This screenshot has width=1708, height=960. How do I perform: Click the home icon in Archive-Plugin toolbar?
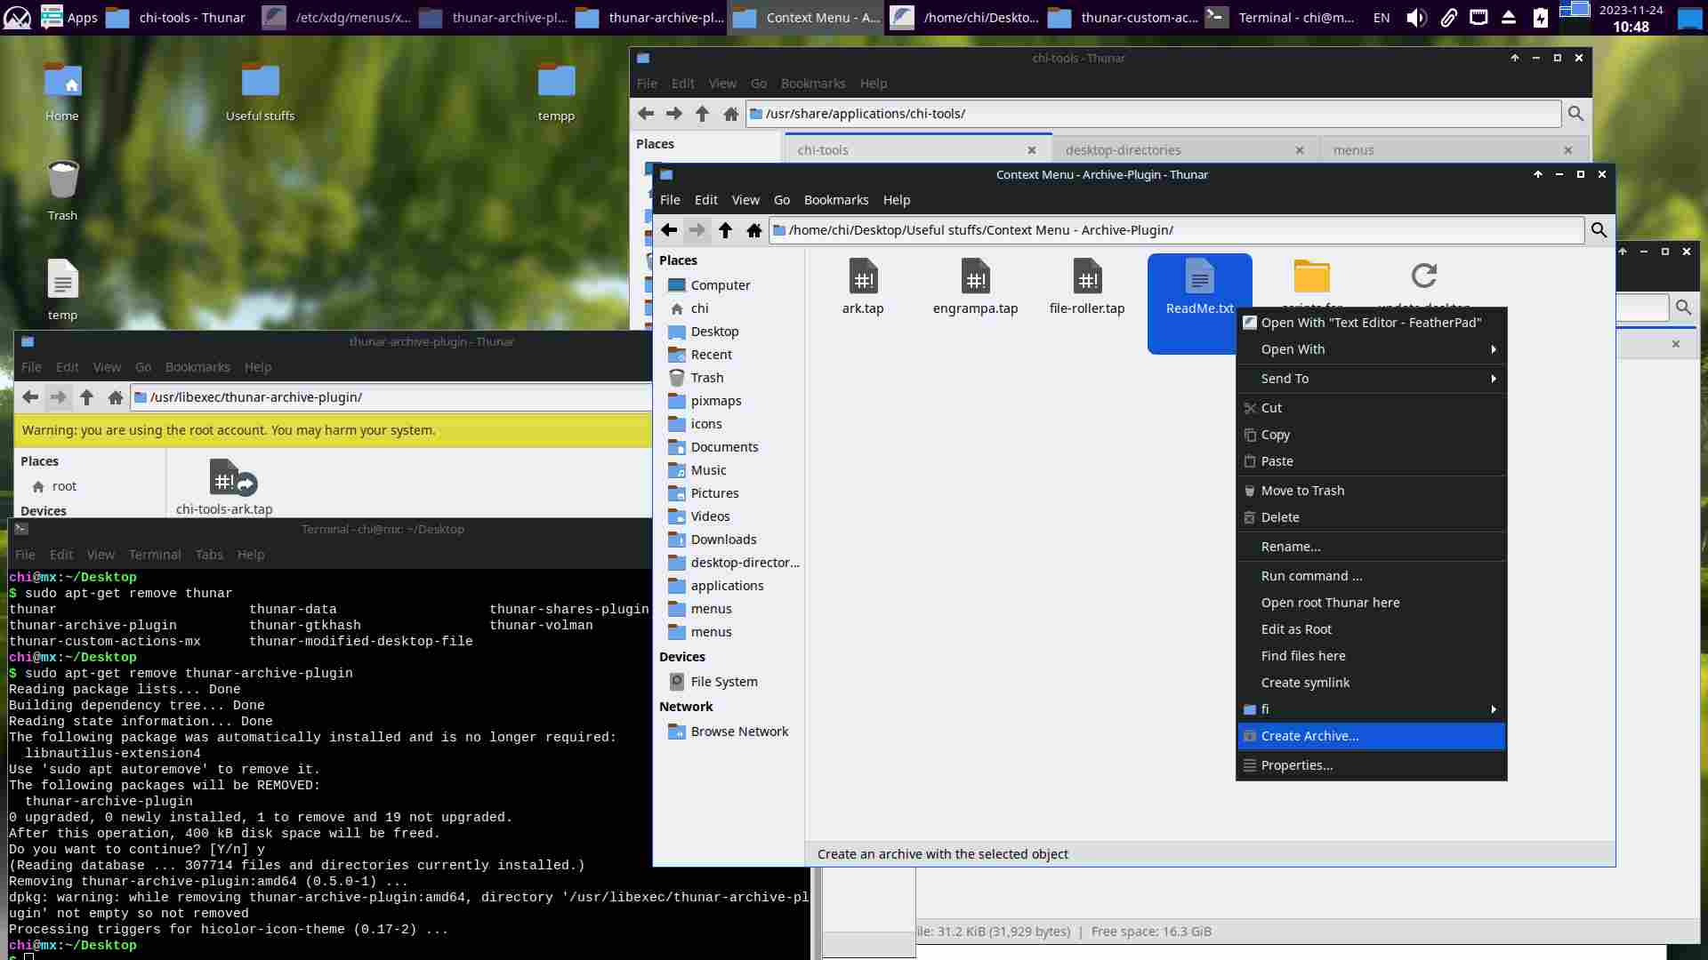click(754, 230)
